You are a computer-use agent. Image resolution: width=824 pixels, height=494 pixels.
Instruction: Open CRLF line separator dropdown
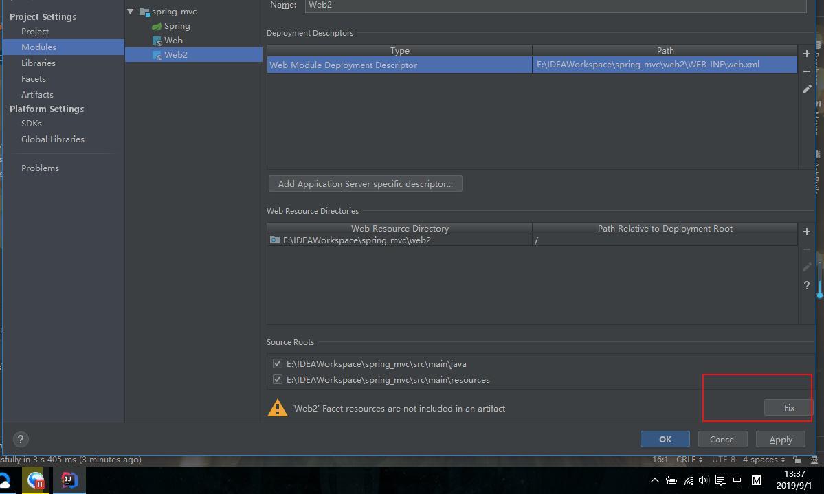click(x=689, y=460)
